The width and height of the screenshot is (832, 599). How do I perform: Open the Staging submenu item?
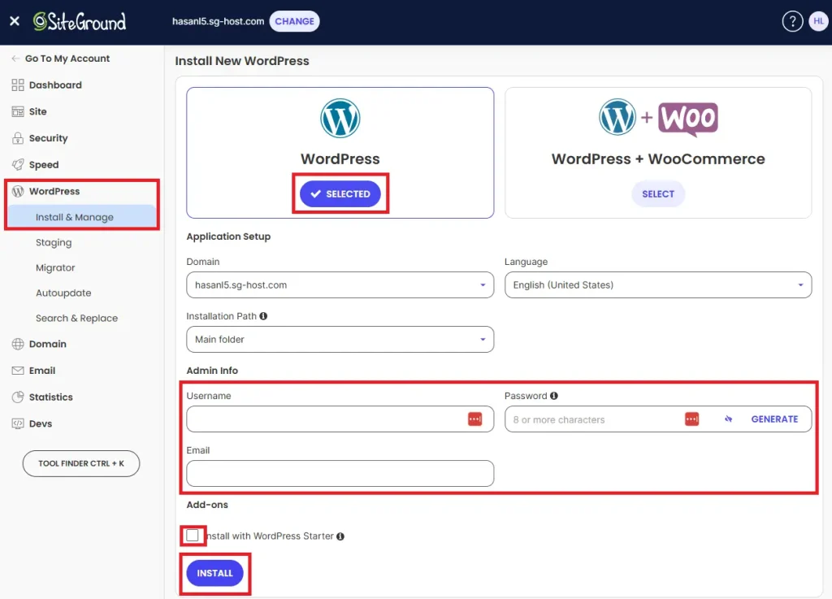point(54,242)
